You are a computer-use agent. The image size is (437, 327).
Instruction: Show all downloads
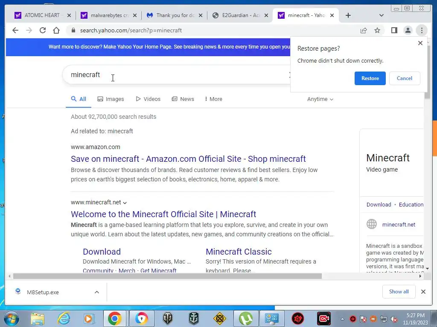tap(399, 291)
